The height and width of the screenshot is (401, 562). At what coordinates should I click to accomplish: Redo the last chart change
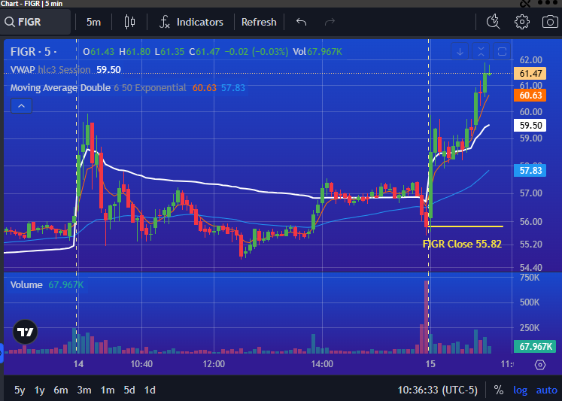pyautogui.click(x=330, y=23)
